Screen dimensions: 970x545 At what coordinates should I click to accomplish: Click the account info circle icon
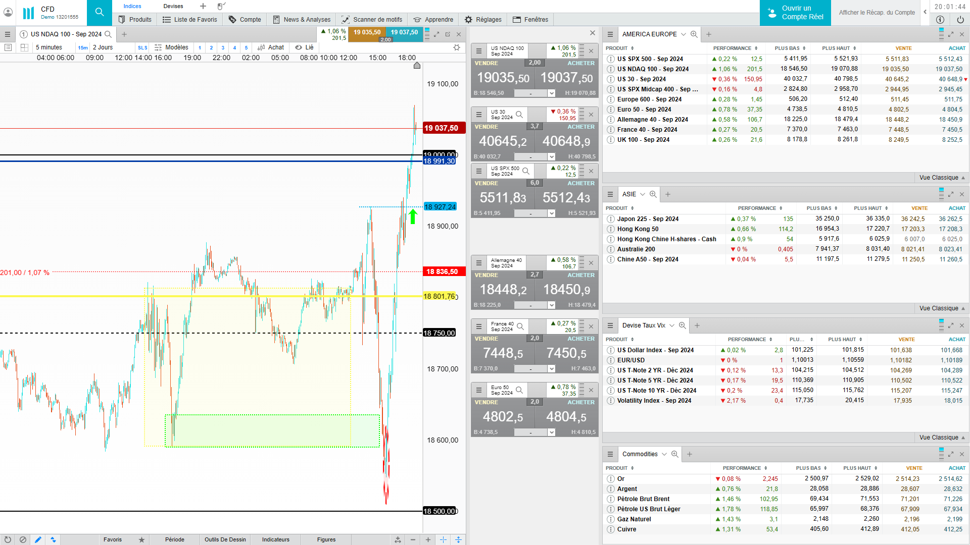pyautogui.click(x=940, y=20)
